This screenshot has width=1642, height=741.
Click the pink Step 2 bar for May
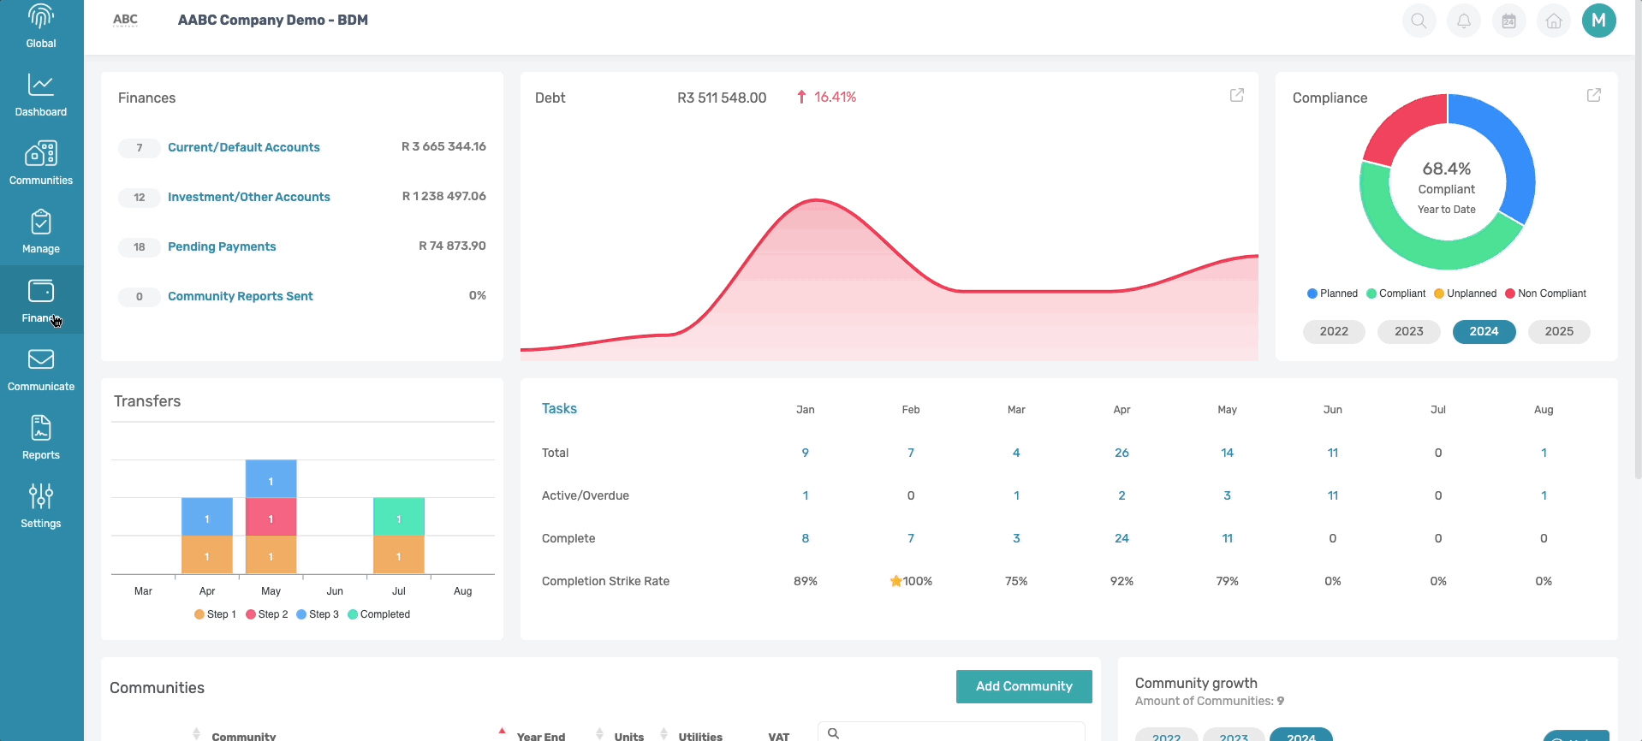pos(271,517)
